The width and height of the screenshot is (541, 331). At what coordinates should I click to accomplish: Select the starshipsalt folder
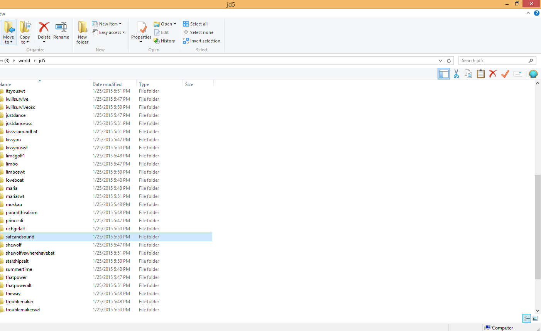pos(17,261)
